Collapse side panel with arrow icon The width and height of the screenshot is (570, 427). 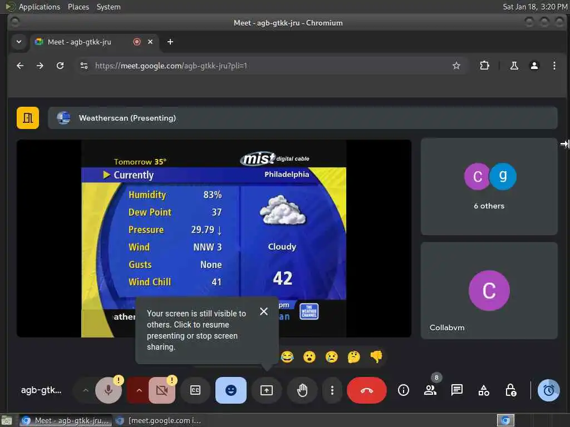tap(564, 144)
